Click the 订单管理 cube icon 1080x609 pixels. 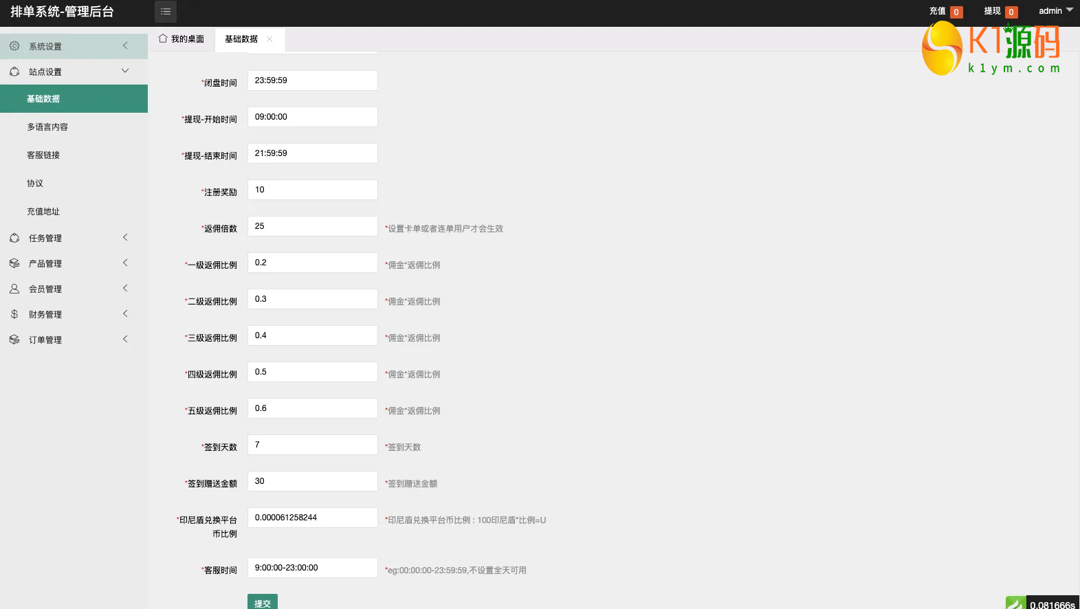[x=14, y=340]
